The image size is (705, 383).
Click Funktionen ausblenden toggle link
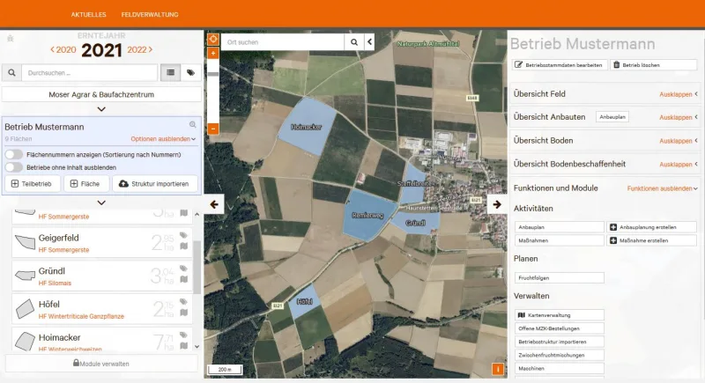click(663, 188)
